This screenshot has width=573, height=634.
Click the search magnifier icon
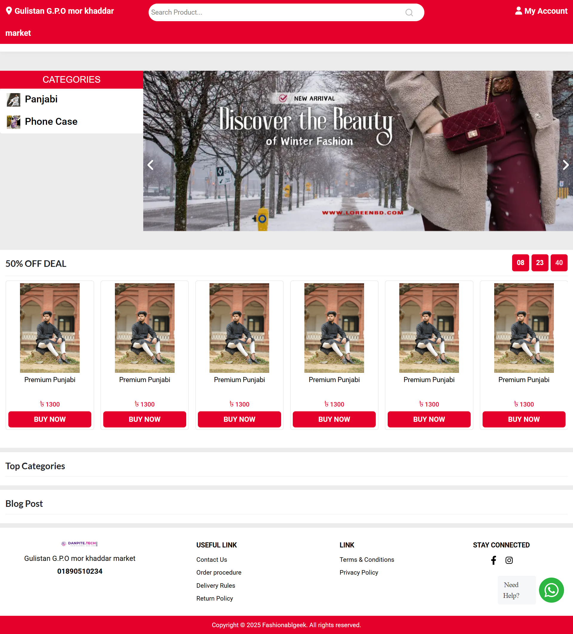tap(409, 13)
